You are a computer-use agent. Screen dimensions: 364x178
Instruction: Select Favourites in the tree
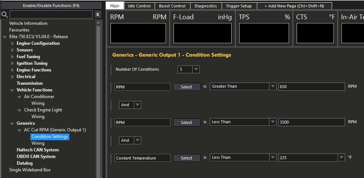19,30
